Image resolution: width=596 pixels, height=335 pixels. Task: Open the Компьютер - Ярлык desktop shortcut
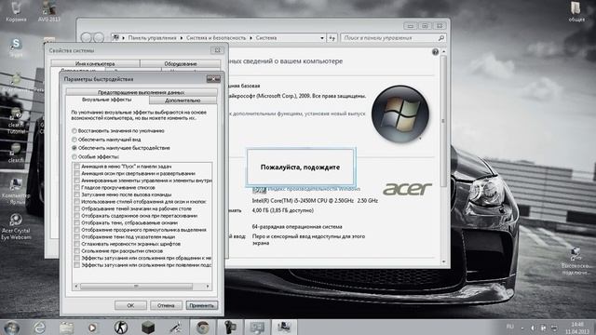pos(16,192)
